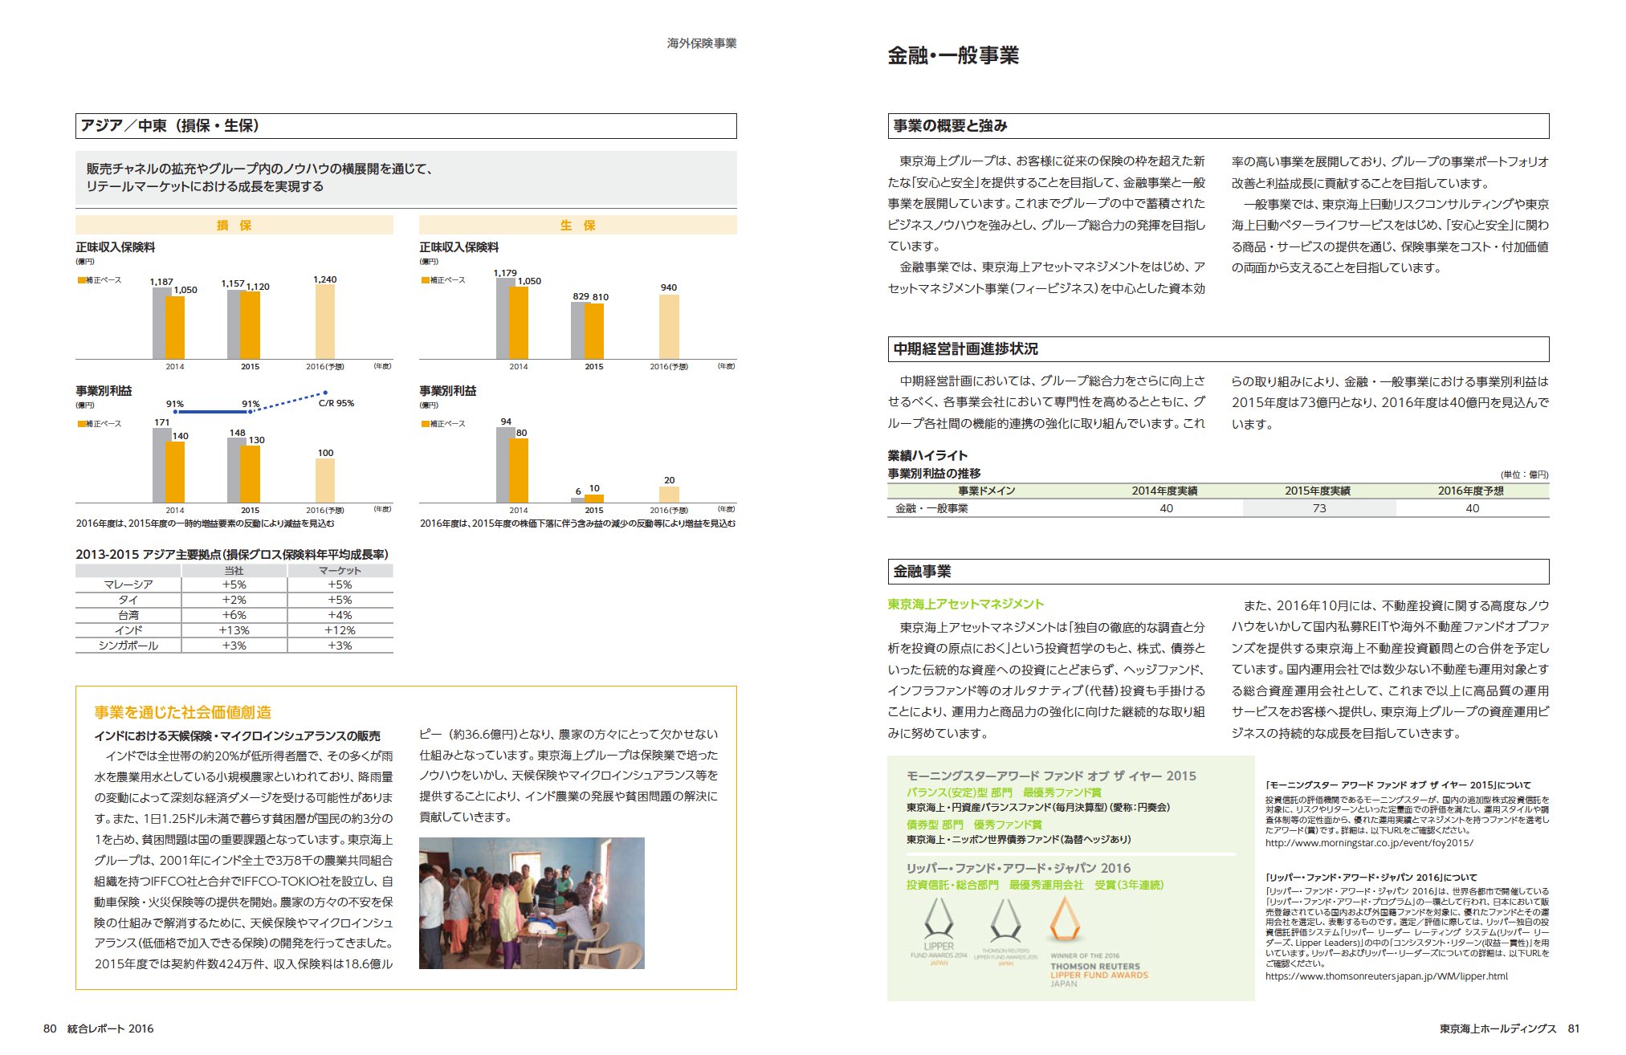Click the 2016 forecast bar labeled 1,240
This screenshot has height=1055, width=1626.
(x=325, y=322)
